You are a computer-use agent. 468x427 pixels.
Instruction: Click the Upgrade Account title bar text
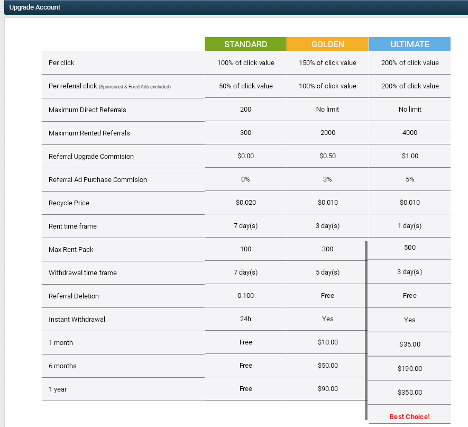[34, 7]
